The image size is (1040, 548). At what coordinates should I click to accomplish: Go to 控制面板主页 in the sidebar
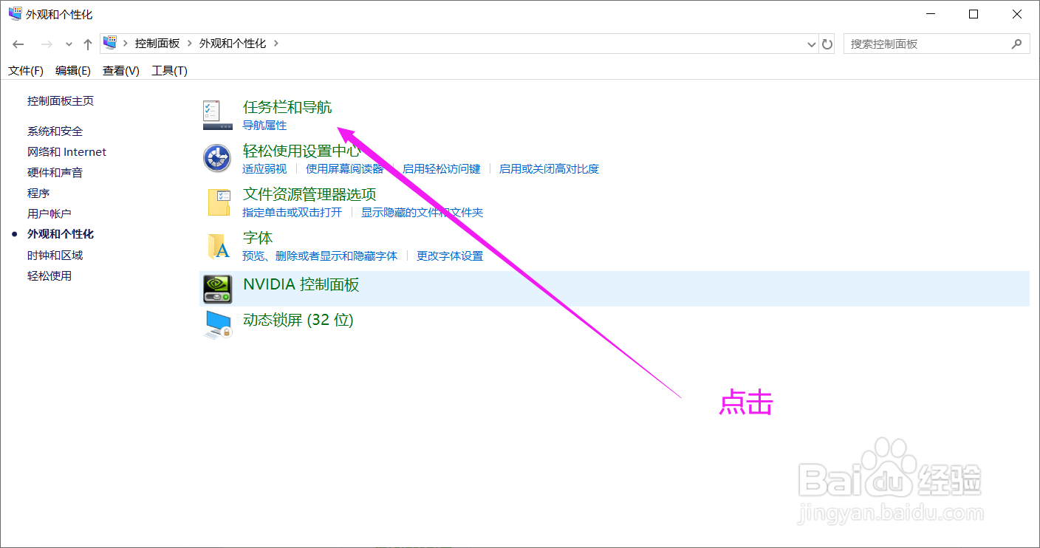tap(61, 101)
